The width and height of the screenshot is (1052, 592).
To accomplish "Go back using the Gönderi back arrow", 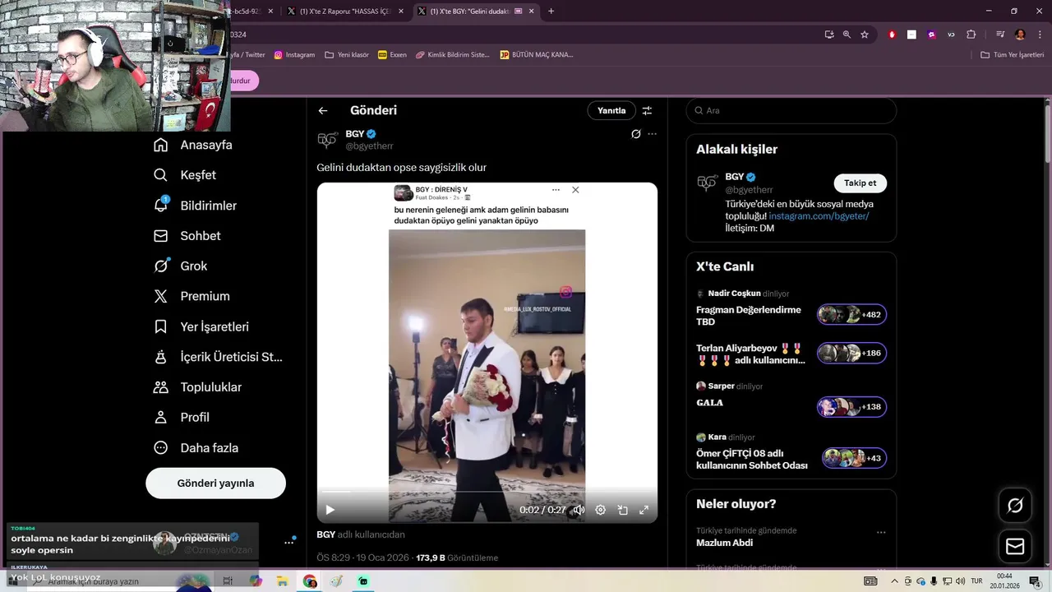I will (323, 110).
